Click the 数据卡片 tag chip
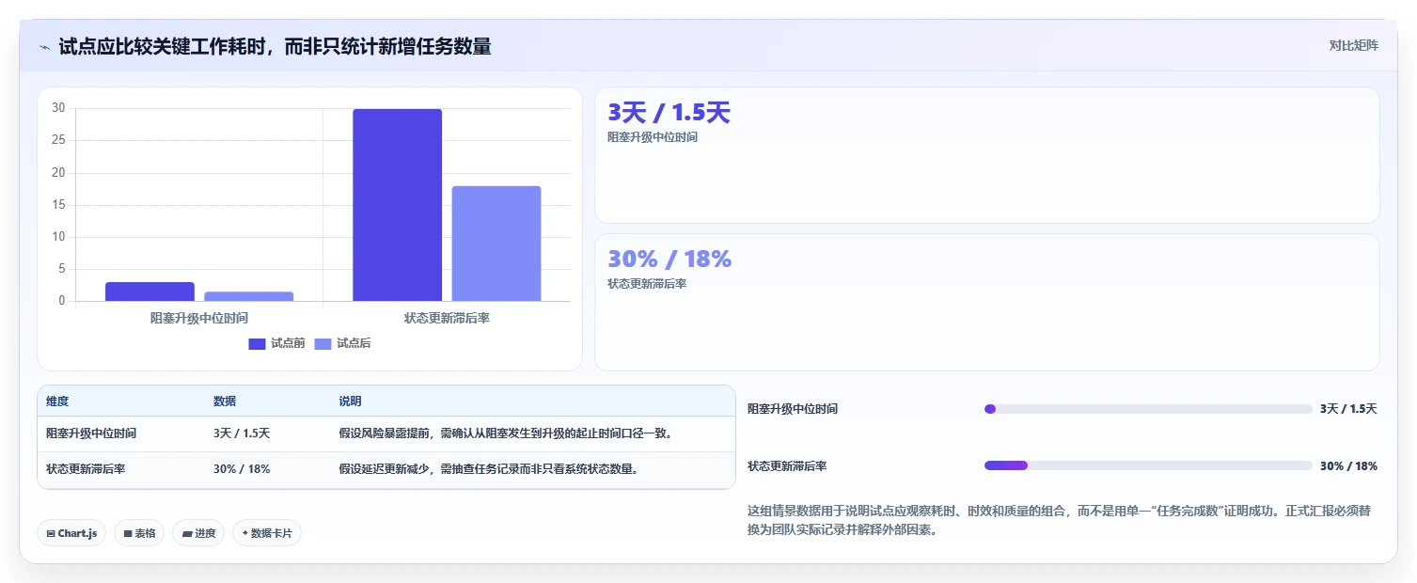 click(267, 533)
